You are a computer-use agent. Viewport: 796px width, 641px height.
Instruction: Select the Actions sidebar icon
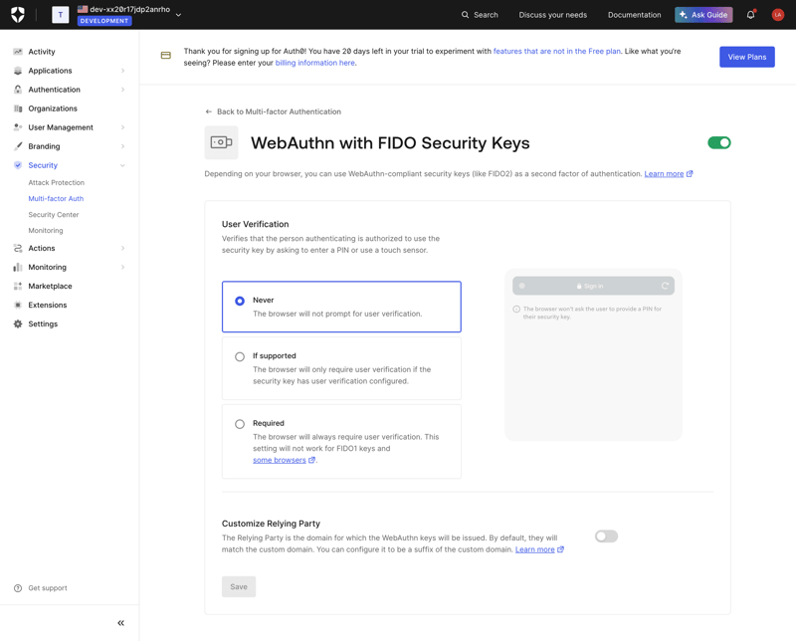pyautogui.click(x=16, y=248)
